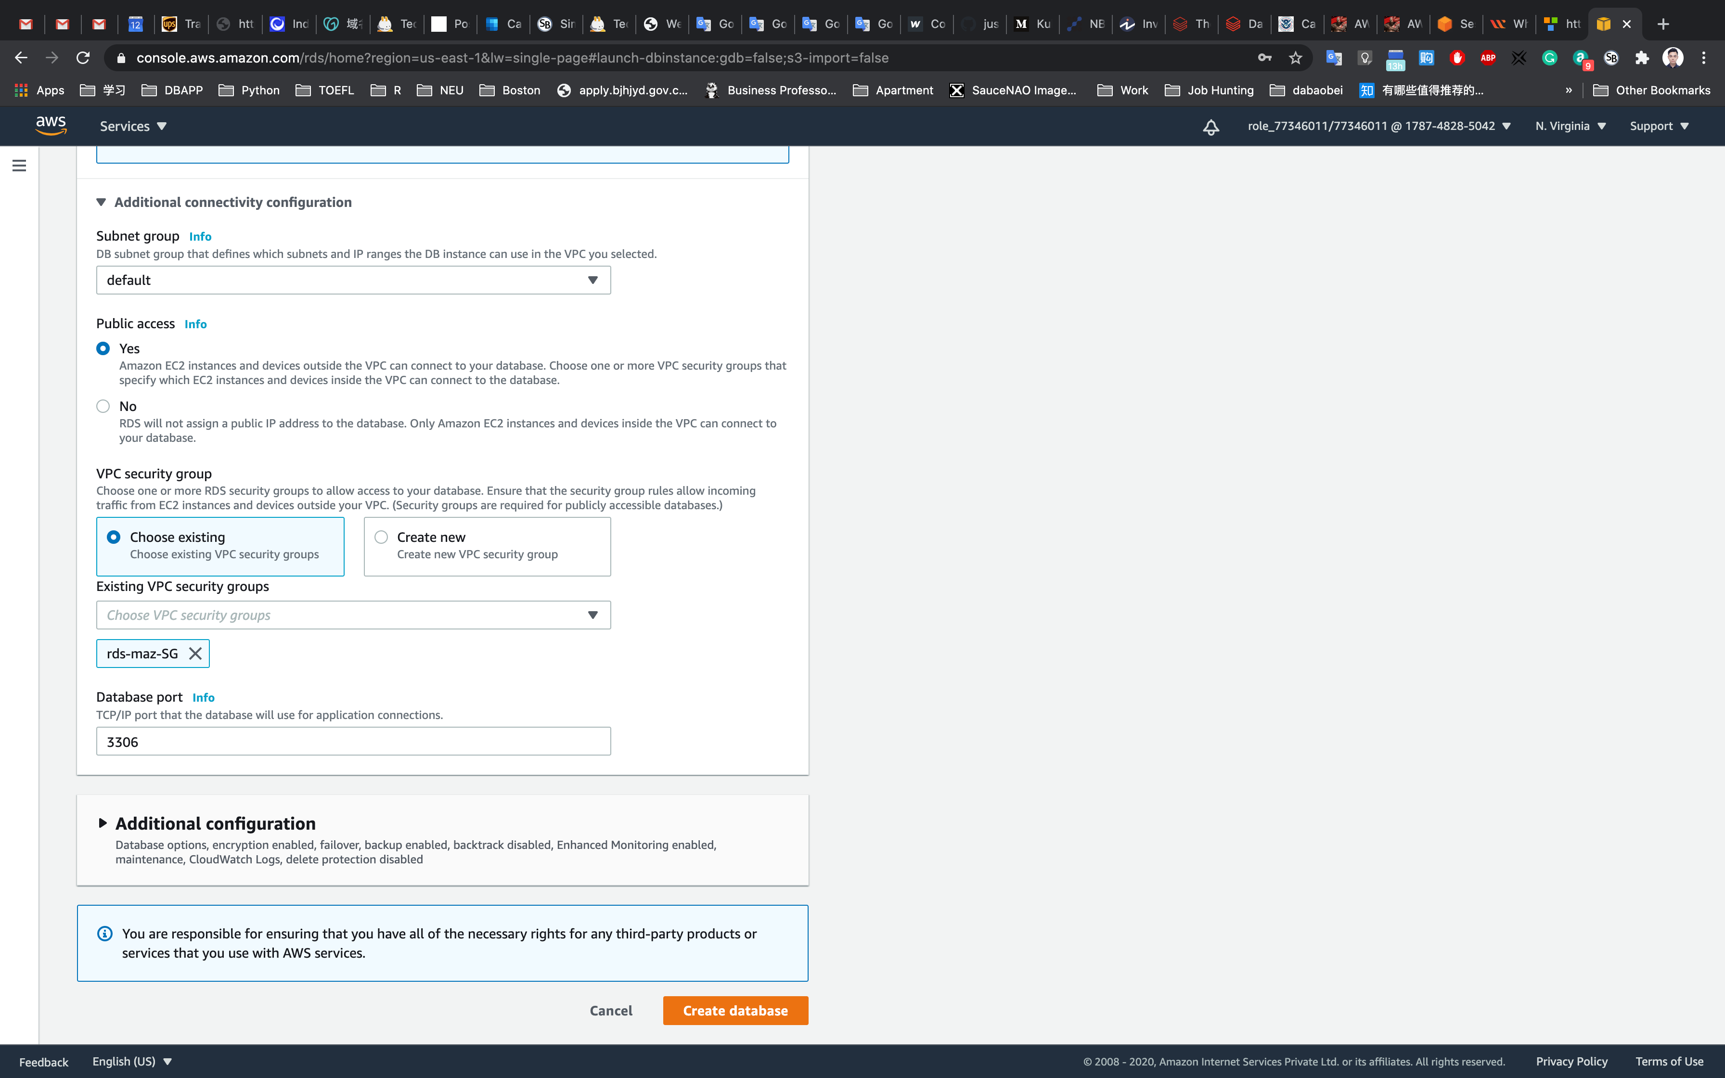1725x1078 pixels.
Task: Click the Create database button
Action: point(735,1010)
